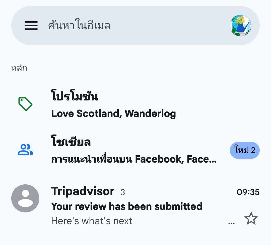Click the Here's what's next snippet
The image size is (271, 245).
point(92,221)
